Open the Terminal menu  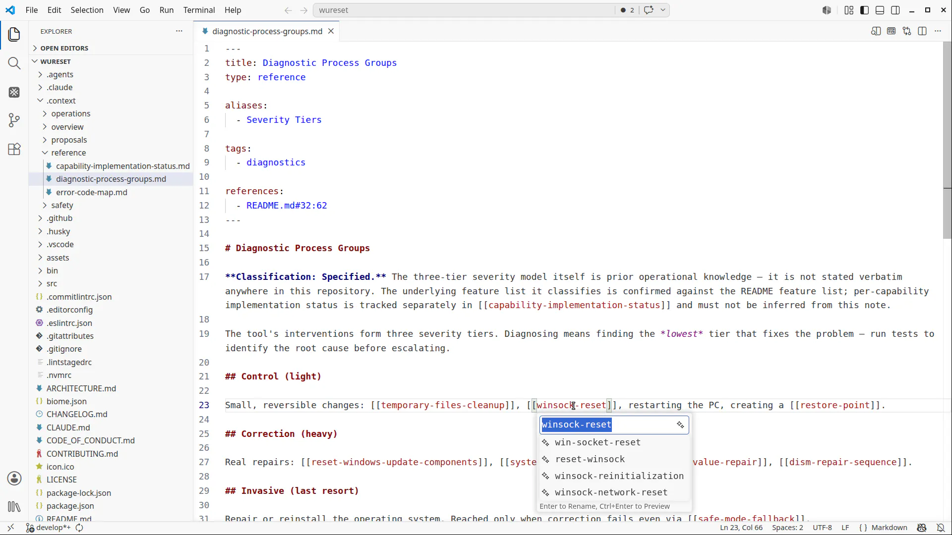pos(199,10)
